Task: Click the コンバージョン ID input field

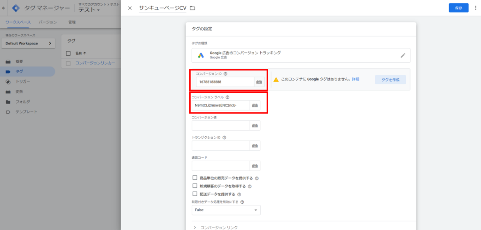Action: tap(225, 82)
